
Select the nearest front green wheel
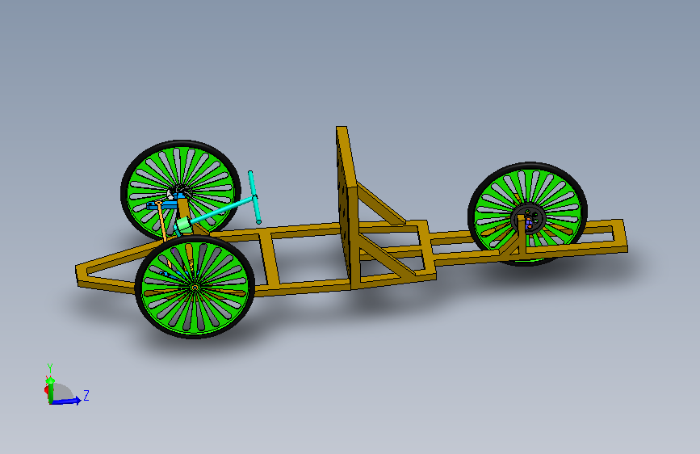tap(195, 288)
